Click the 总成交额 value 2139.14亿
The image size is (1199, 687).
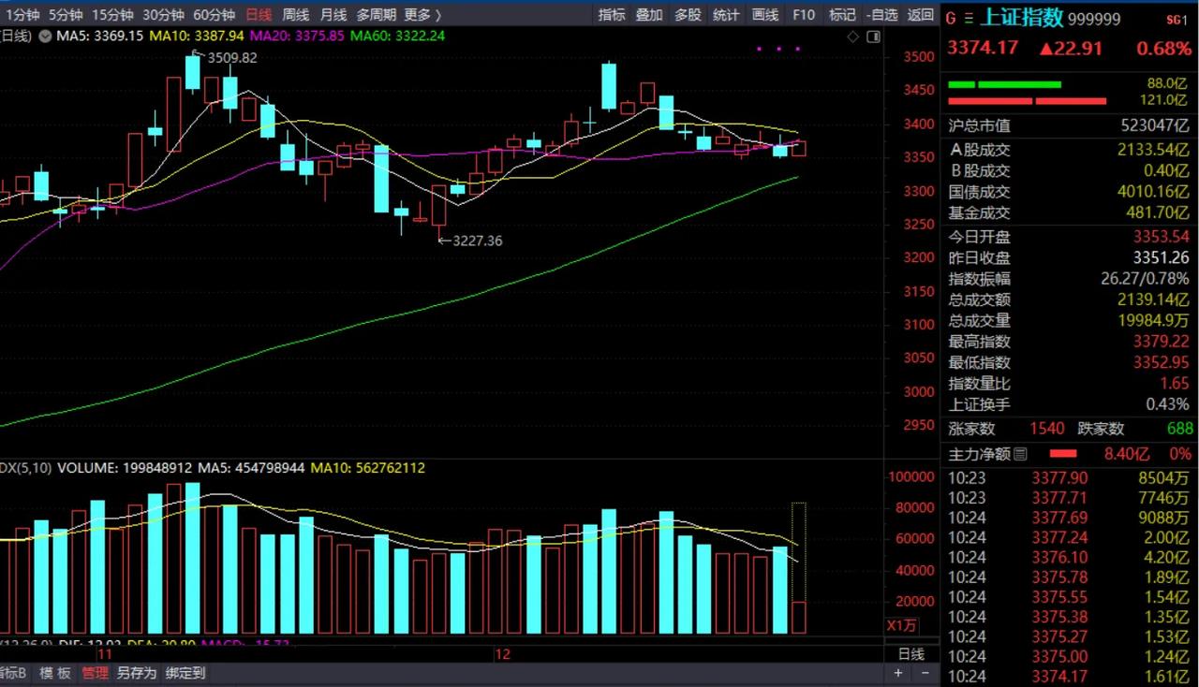1153,300
